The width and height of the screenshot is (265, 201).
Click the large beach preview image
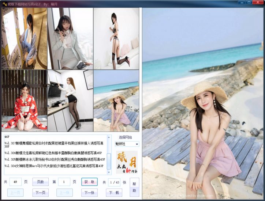tap(203, 103)
